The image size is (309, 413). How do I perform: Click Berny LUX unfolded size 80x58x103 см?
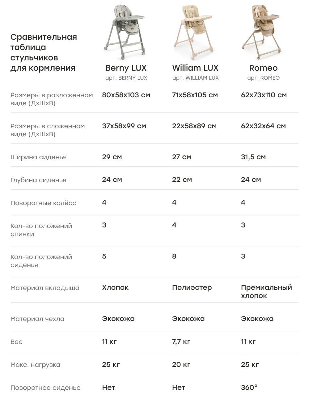pyautogui.click(x=126, y=95)
